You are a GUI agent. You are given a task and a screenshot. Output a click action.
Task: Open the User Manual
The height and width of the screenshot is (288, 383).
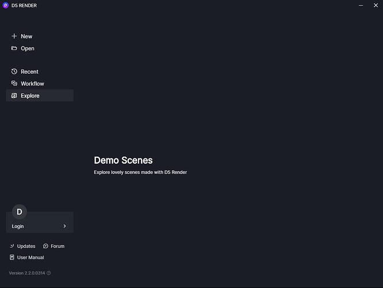click(27, 257)
